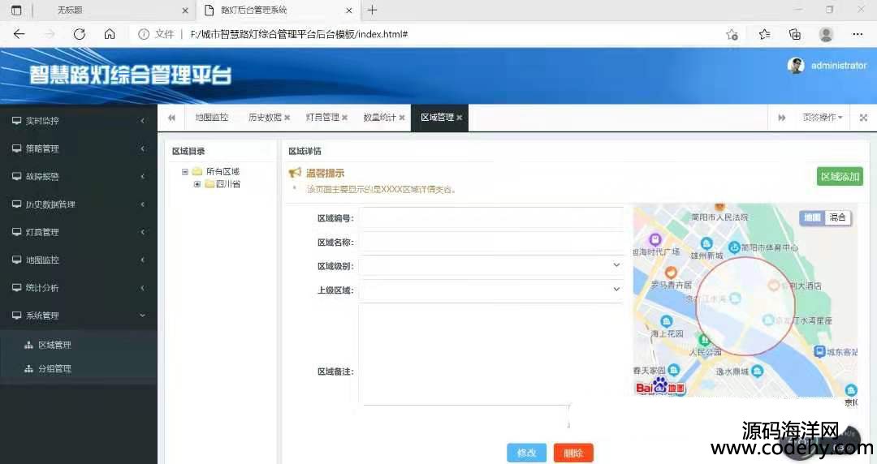
Task: Open a new browser tab
Action: point(372,10)
